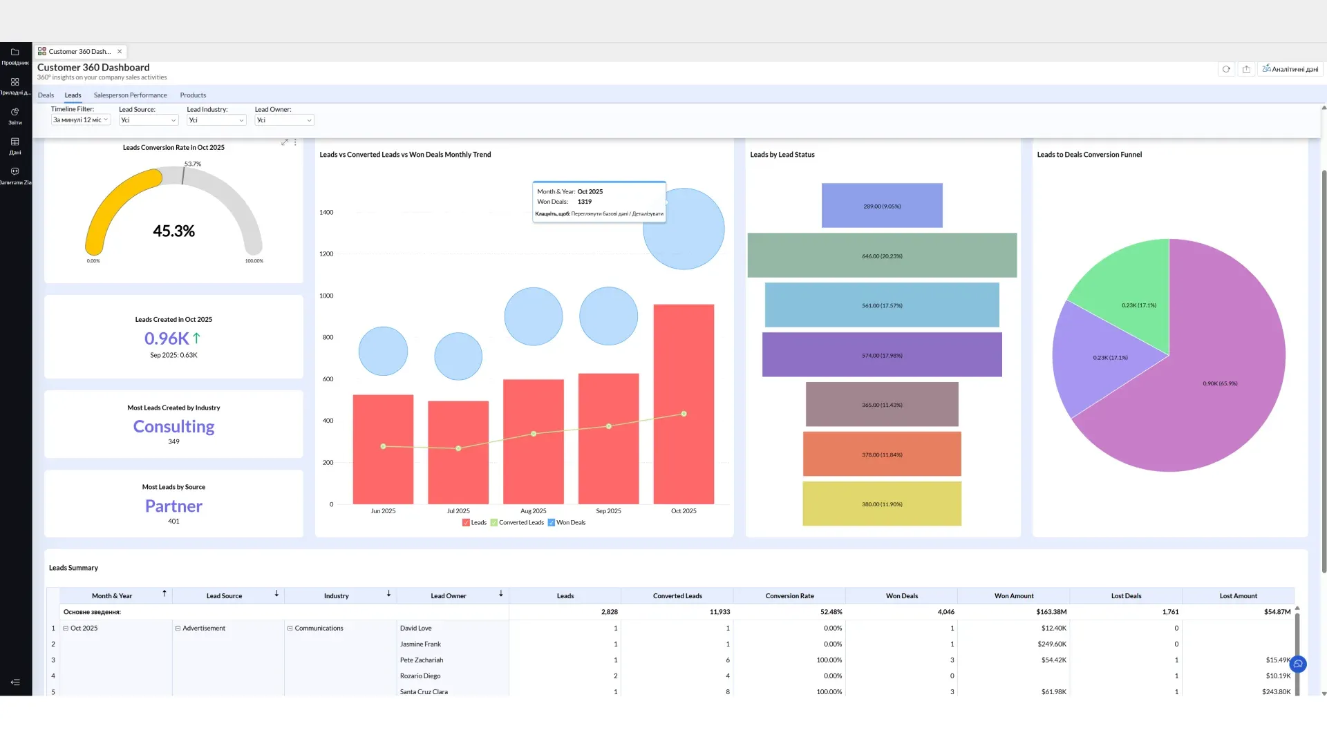
Task: Open the Ask Zia chat icon
Action: point(15,171)
